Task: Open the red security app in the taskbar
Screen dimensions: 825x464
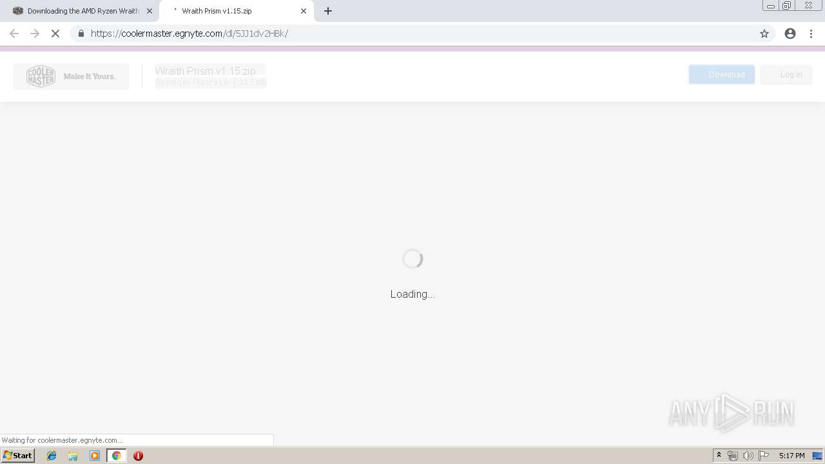Action: [x=138, y=456]
